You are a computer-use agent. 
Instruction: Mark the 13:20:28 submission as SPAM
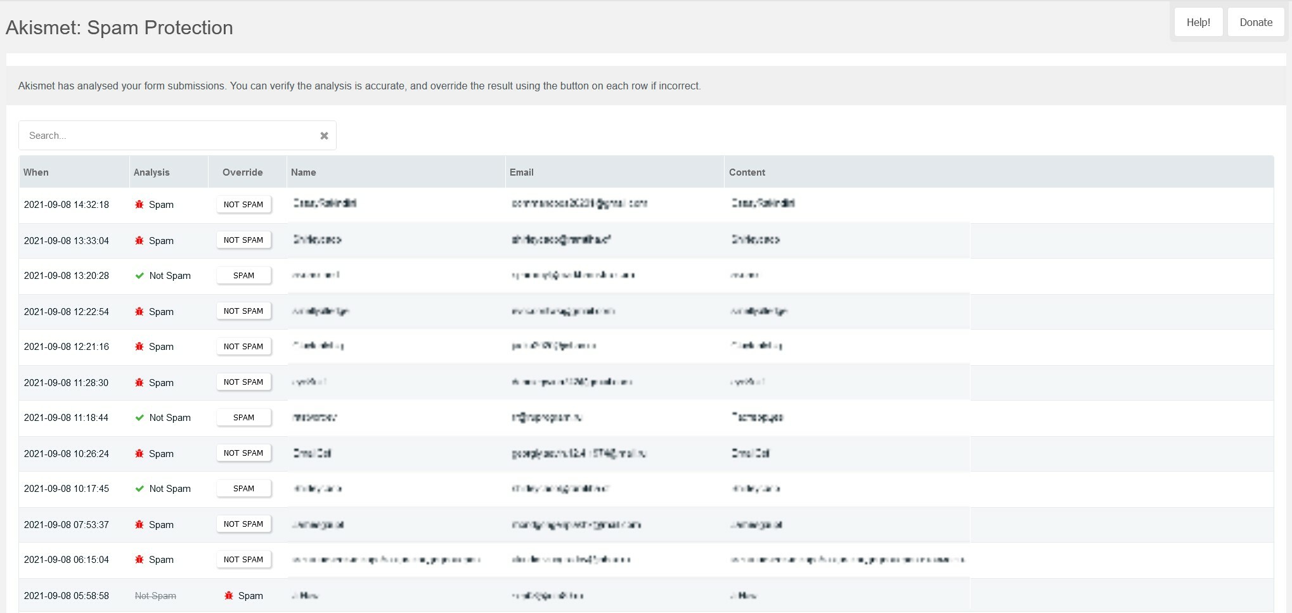pyautogui.click(x=243, y=276)
